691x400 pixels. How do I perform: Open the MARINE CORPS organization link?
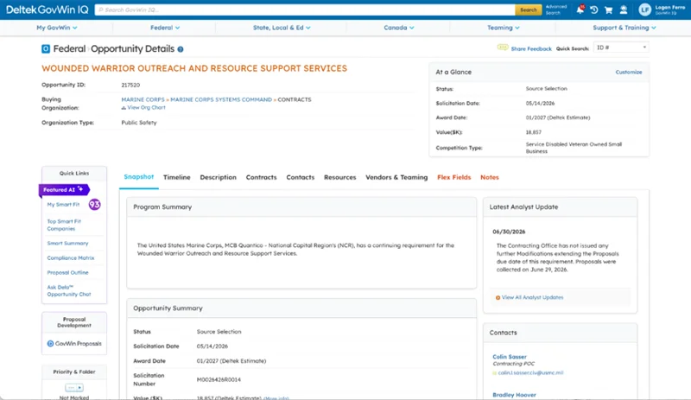pos(143,99)
